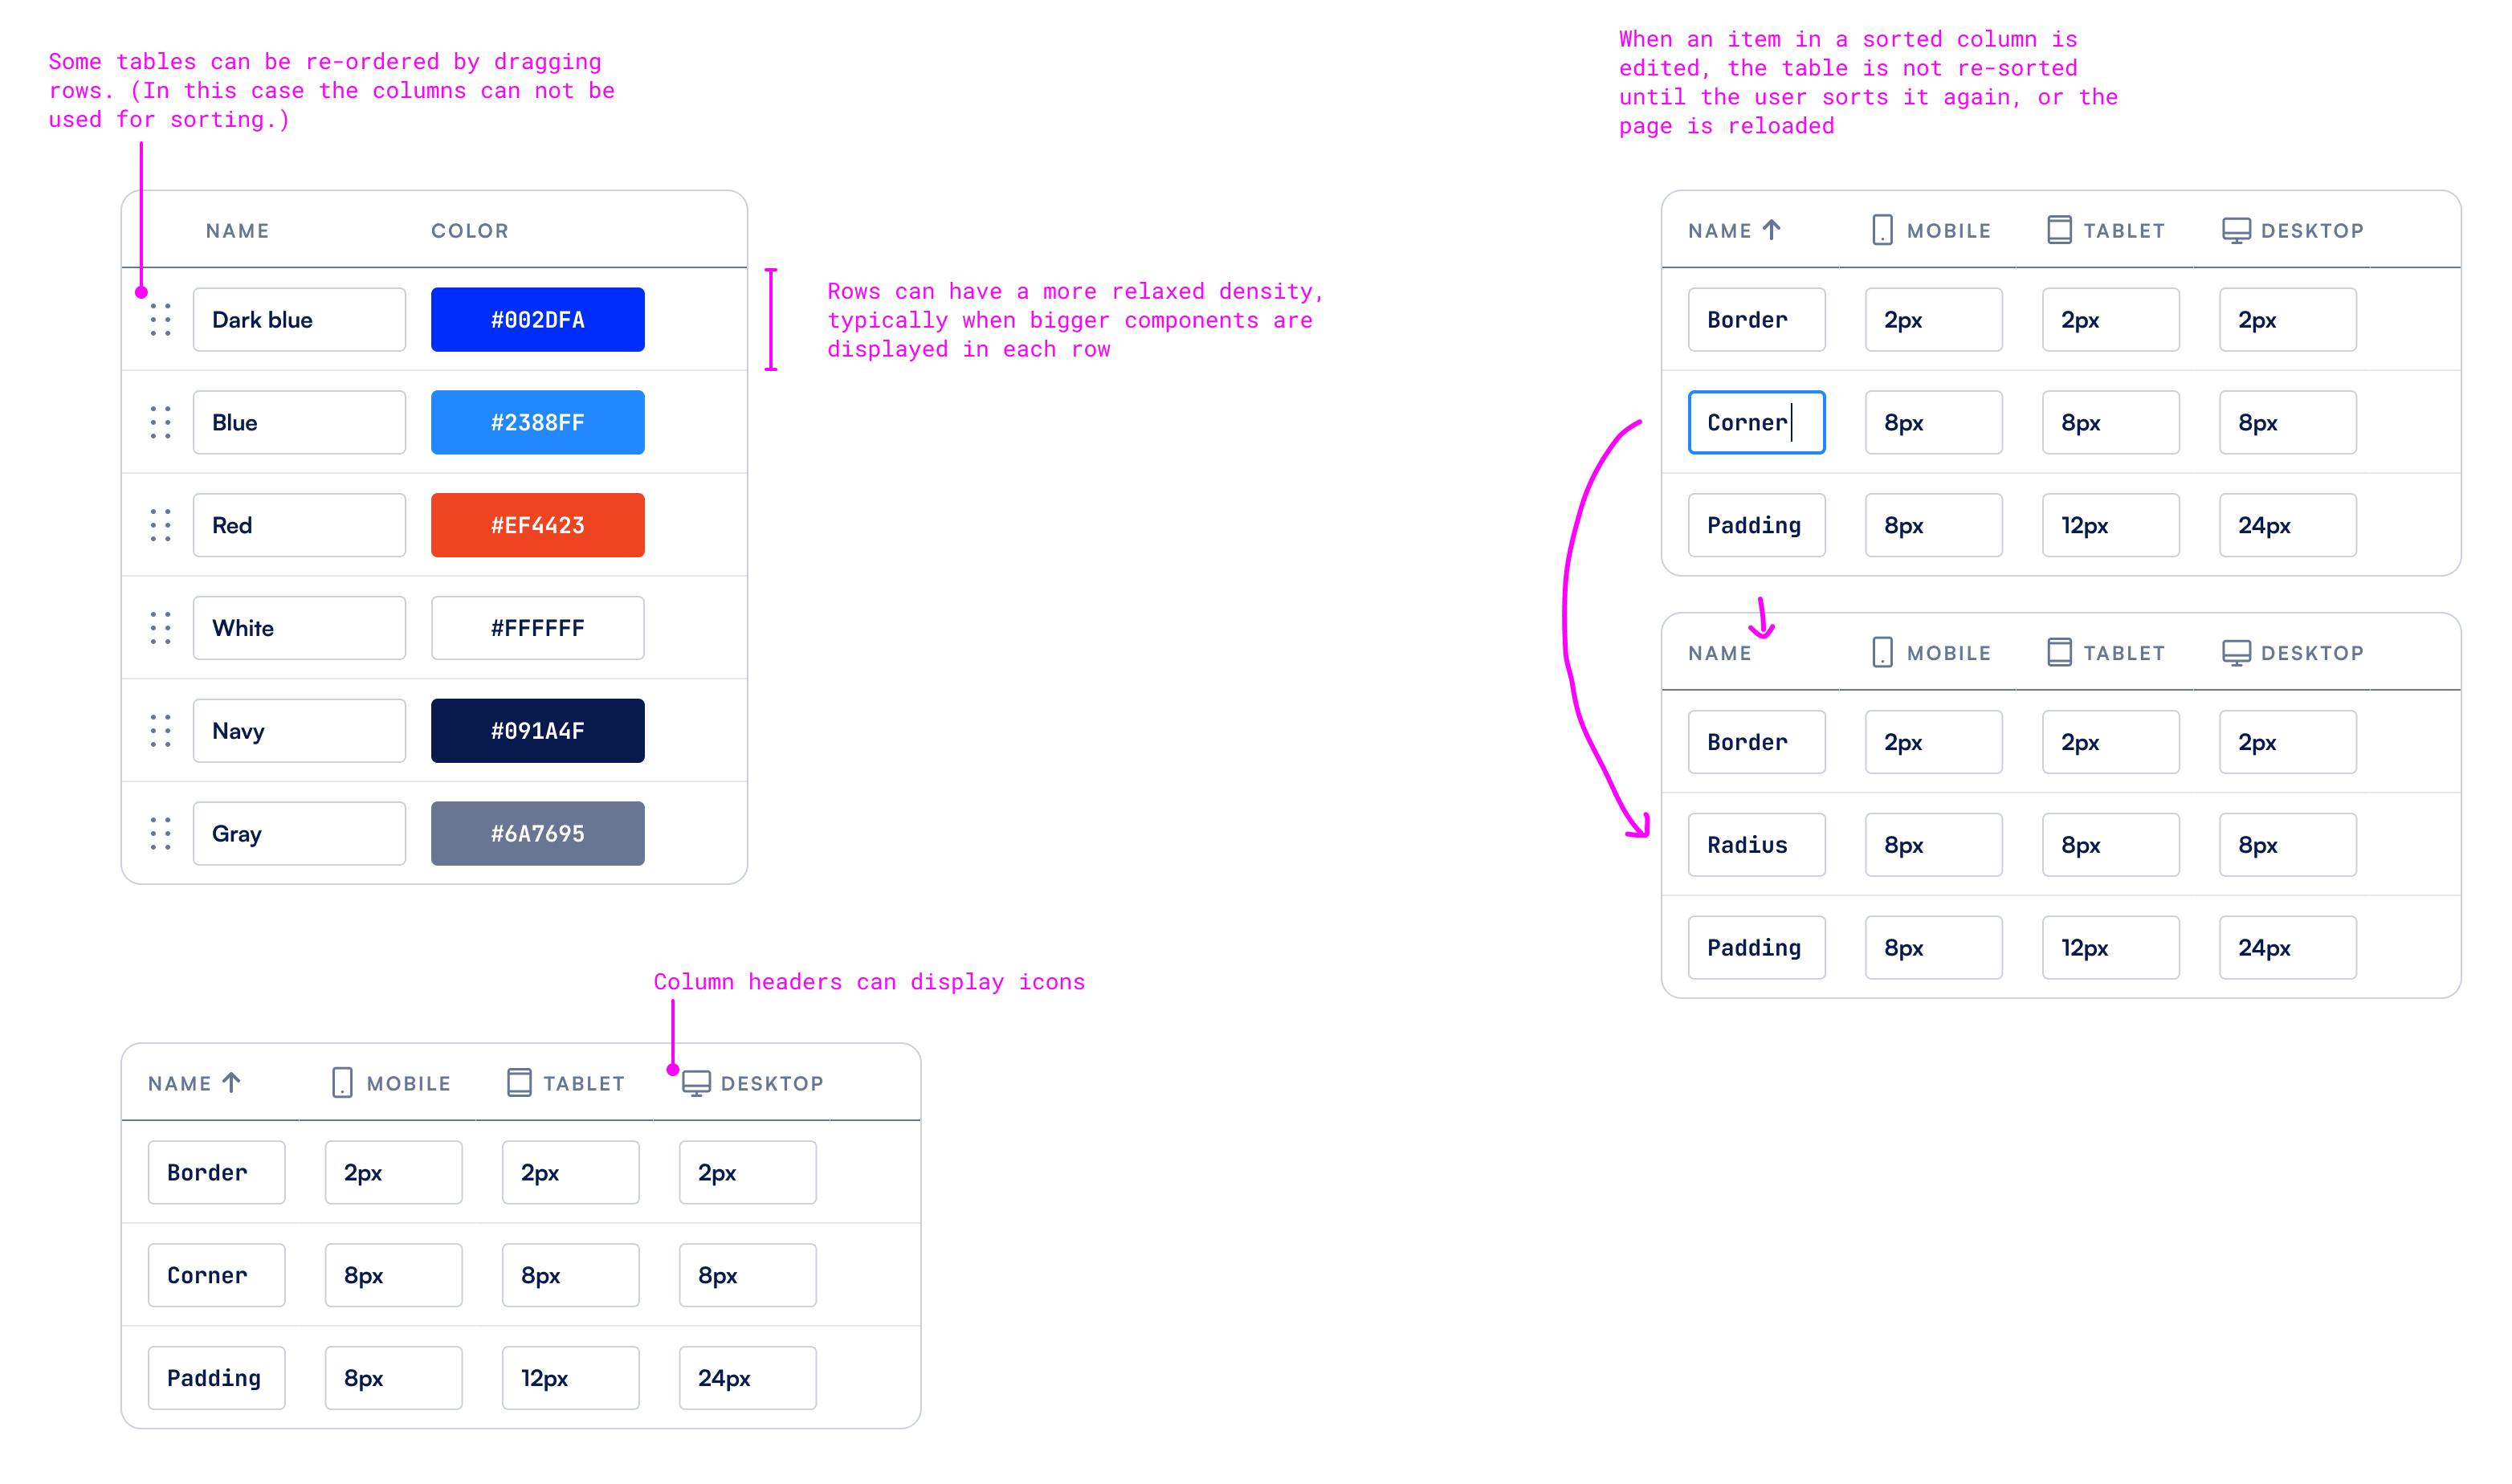Click the Gray drag handle icon
Viewport: 2512px width, 1484px height.
[157, 832]
